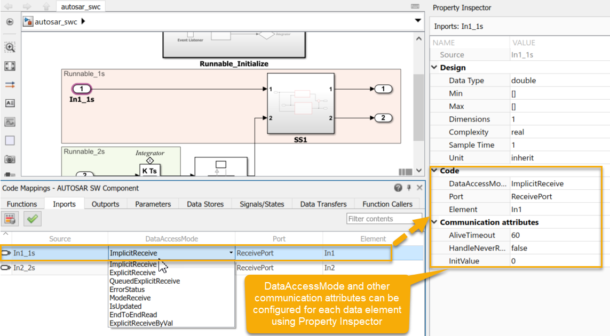The image size is (610, 336).
Task: Click the hide/show explorer bar arrow
Action: (10, 22)
